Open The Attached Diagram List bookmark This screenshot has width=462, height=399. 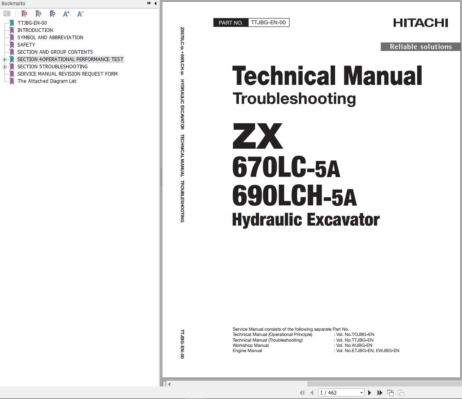[47, 81]
